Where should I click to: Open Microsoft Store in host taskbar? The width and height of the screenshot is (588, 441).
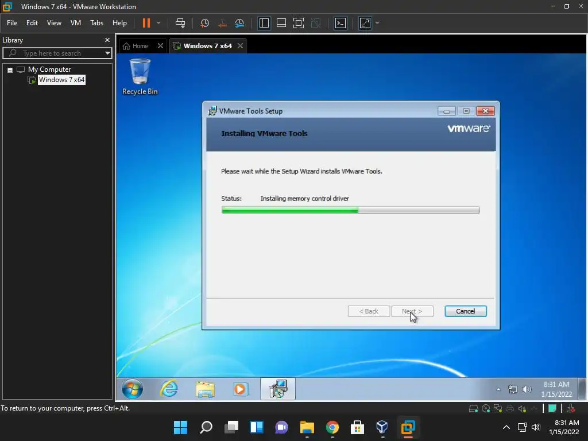(x=357, y=427)
